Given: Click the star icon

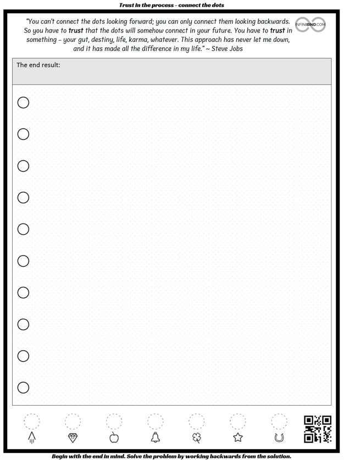Looking at the screenshot, I should coord(238,437).
